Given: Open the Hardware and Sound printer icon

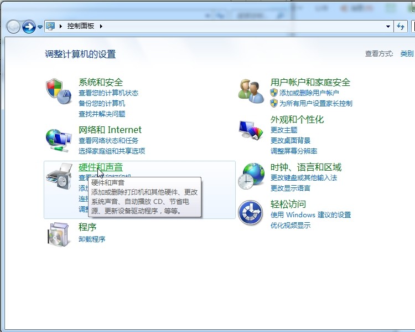Looking at the screenshot, I should pos(59,176).
